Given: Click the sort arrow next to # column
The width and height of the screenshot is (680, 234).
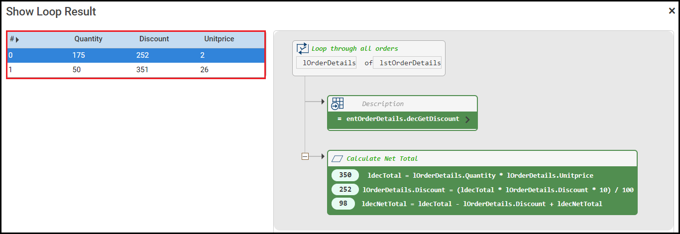Looking at the screenshot, I should pos(17,39).
